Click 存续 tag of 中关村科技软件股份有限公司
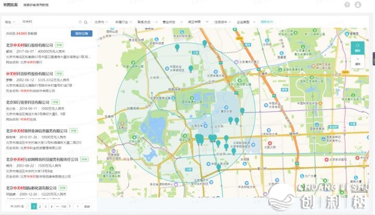 59,73
